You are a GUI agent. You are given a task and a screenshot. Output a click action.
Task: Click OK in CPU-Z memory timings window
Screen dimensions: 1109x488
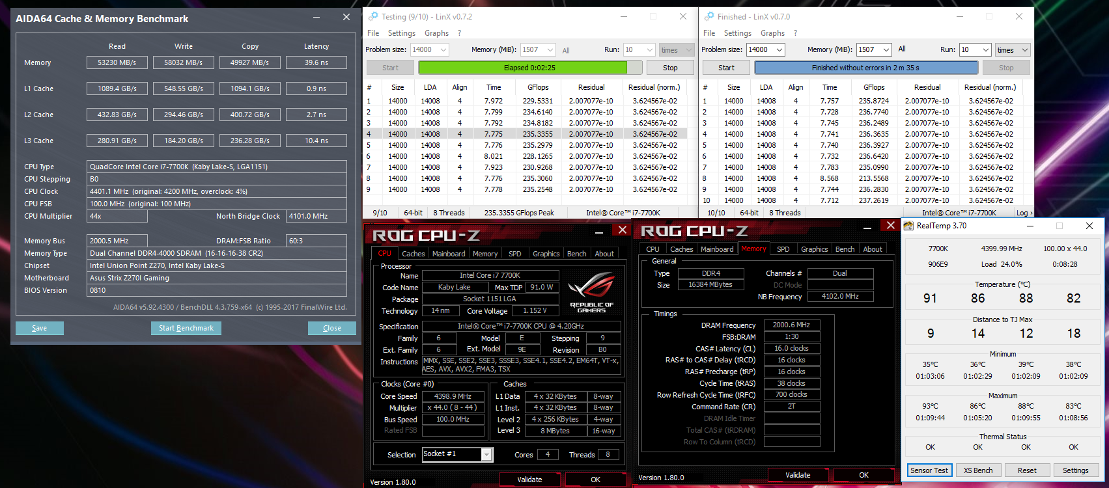click(863, 475)
